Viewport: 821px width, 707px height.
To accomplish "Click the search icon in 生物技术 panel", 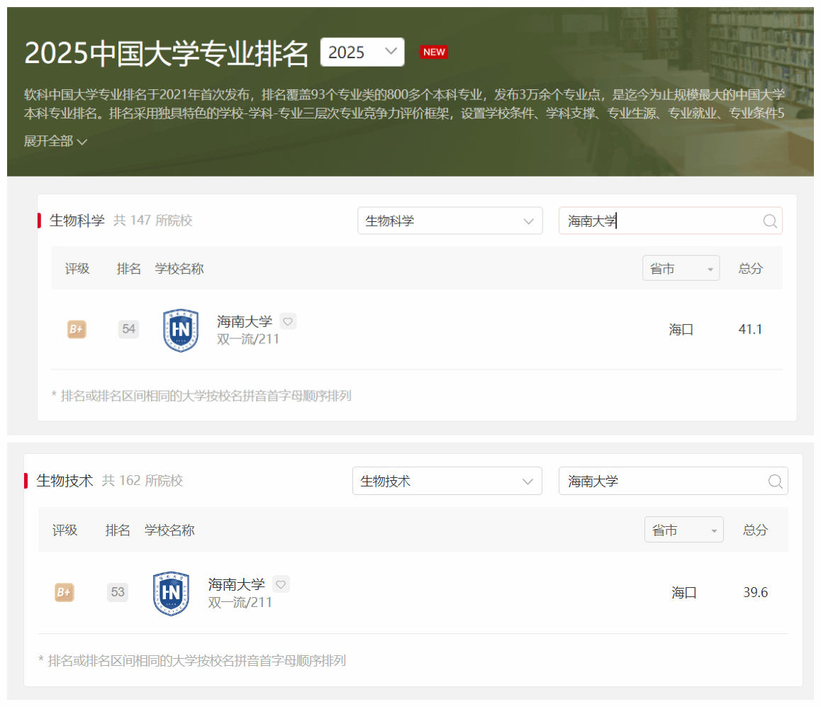I will (x=776, y=481).
